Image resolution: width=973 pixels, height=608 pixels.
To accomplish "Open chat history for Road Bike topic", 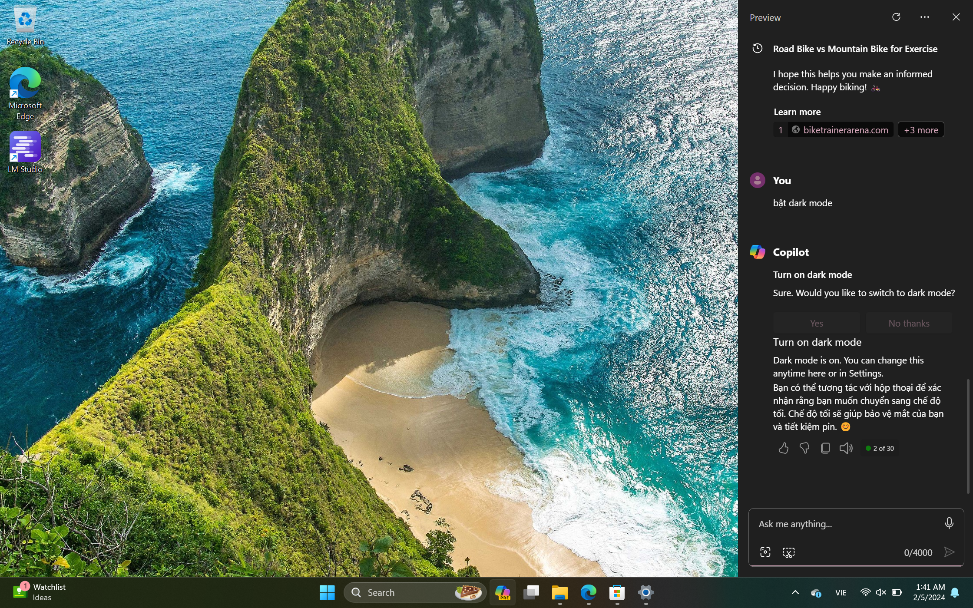I will [757, 49].
